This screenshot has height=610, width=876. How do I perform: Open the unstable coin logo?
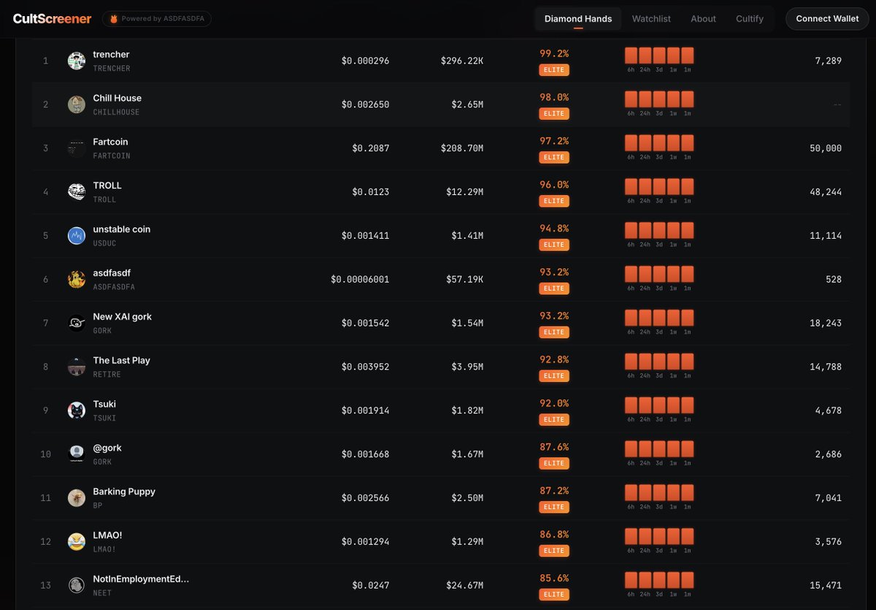[x=76, y=235]
